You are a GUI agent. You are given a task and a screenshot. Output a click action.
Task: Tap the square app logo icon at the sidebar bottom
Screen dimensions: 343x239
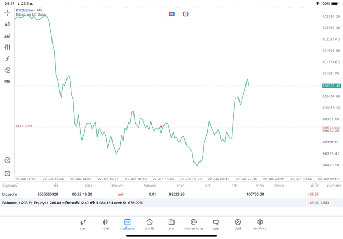click(x=8, y=173)
